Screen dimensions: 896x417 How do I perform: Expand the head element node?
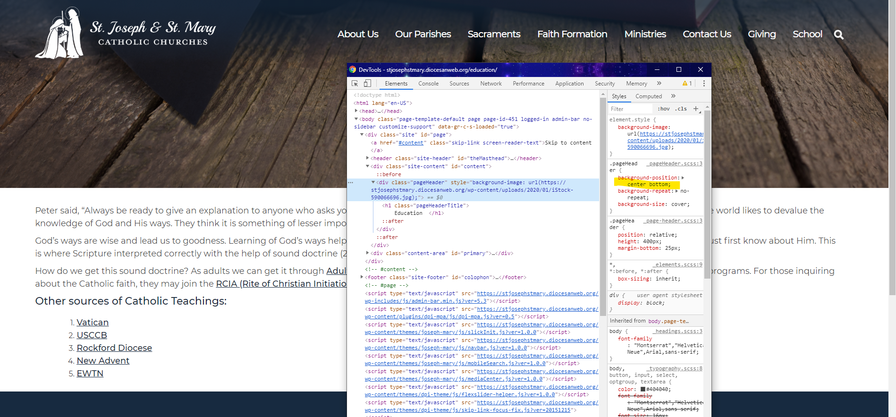click(x=356, y=111)
